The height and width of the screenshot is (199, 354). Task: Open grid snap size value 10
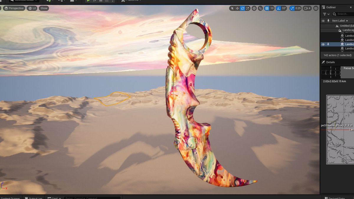pyautogui.click(x=272, y=8)
